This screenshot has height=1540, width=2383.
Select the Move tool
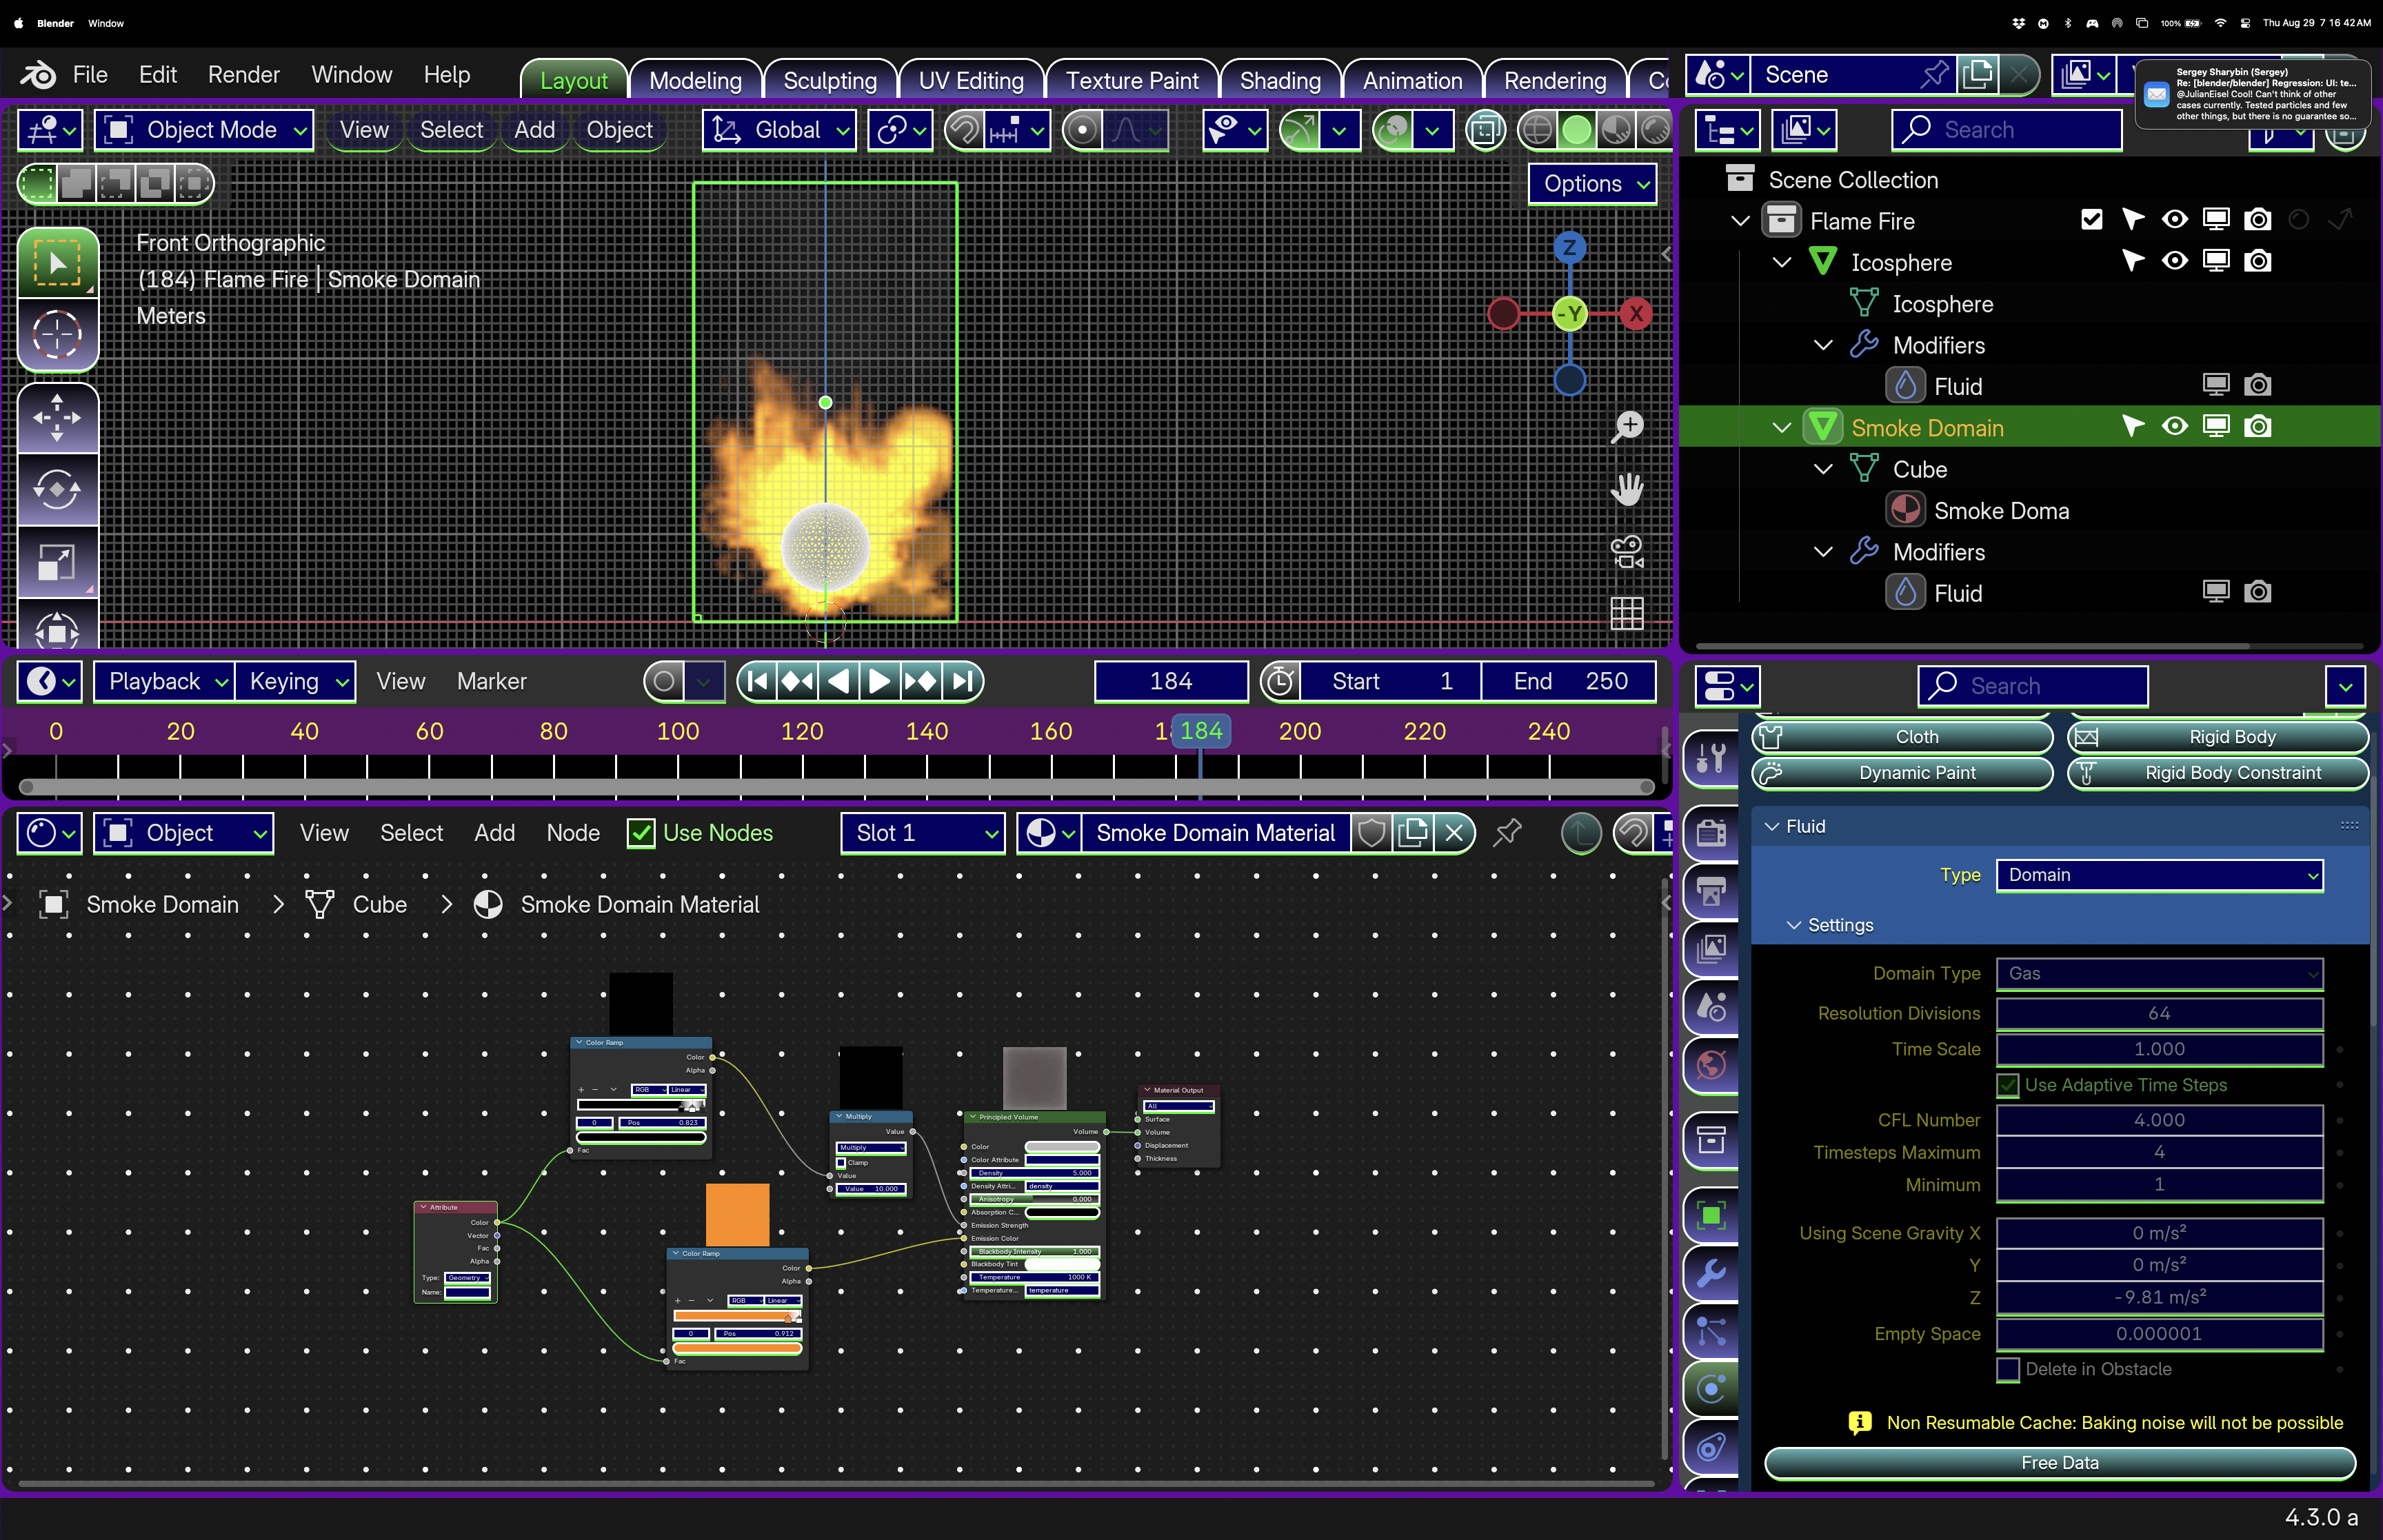[58, 418]
